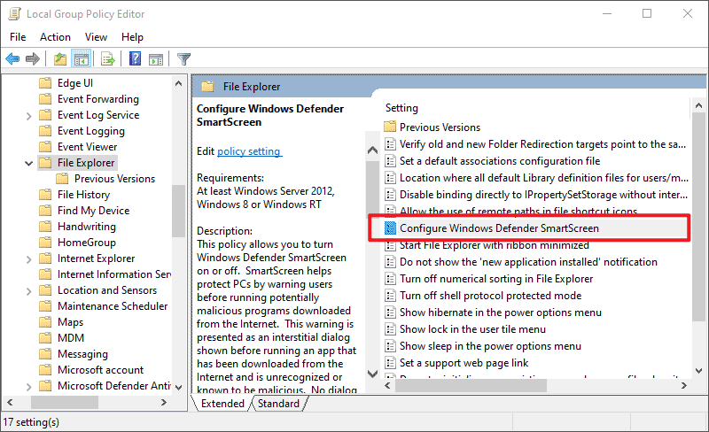Open the Help menu

click(132, 37)
